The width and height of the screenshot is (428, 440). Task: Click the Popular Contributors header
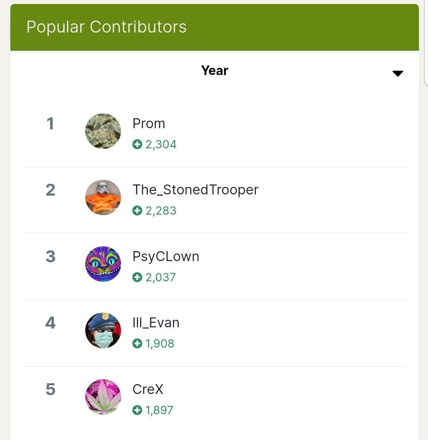pyautogui.click(x=106, y=27)
